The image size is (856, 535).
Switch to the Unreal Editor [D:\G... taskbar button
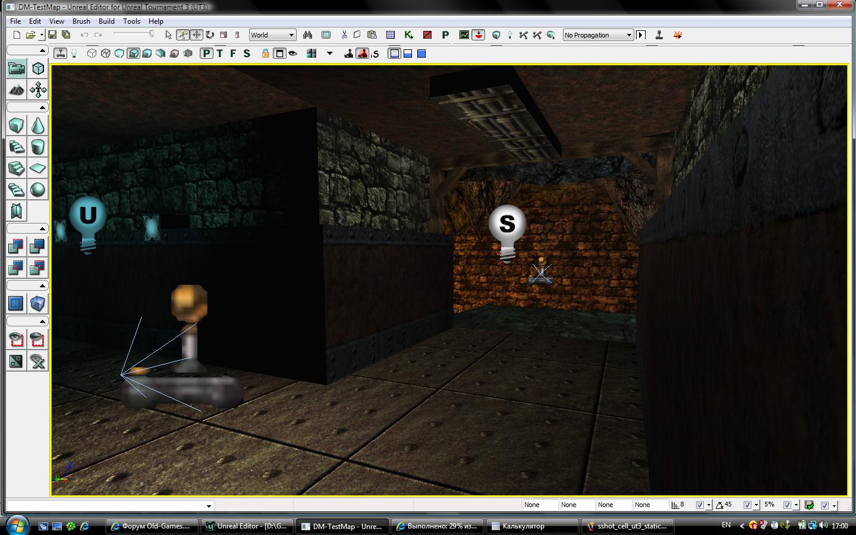coord(247,526)
